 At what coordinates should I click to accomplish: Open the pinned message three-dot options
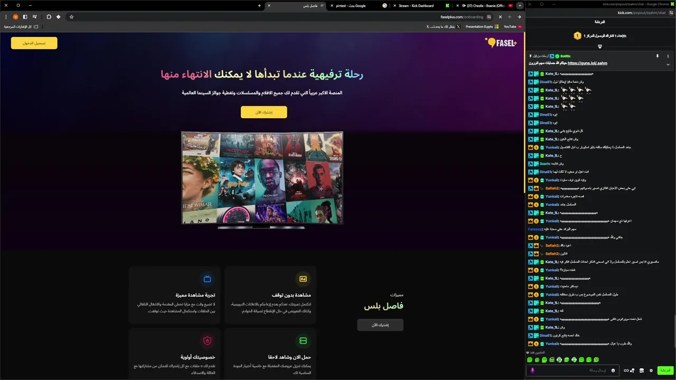click(x=668, y=56)
